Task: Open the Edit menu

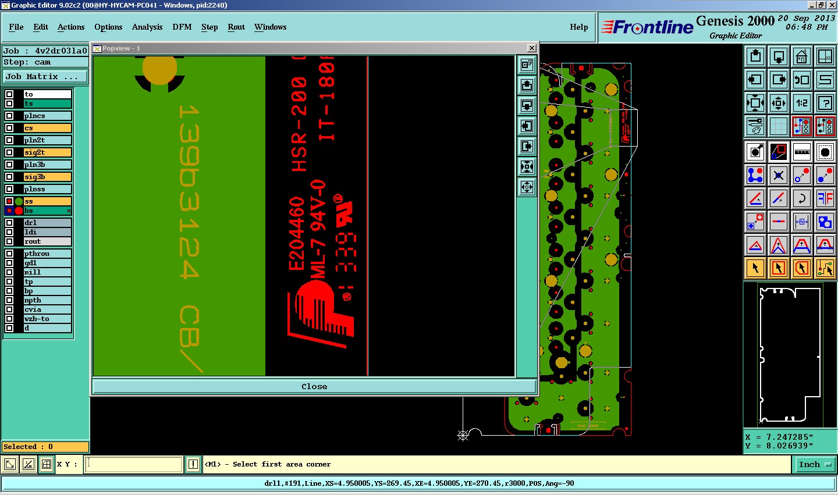Action: [x=41, y=27]
